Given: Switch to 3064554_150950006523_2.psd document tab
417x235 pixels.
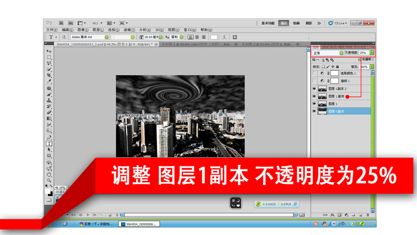Looking at the screenshot, I should pyautogui.click(x=107, y=44).
